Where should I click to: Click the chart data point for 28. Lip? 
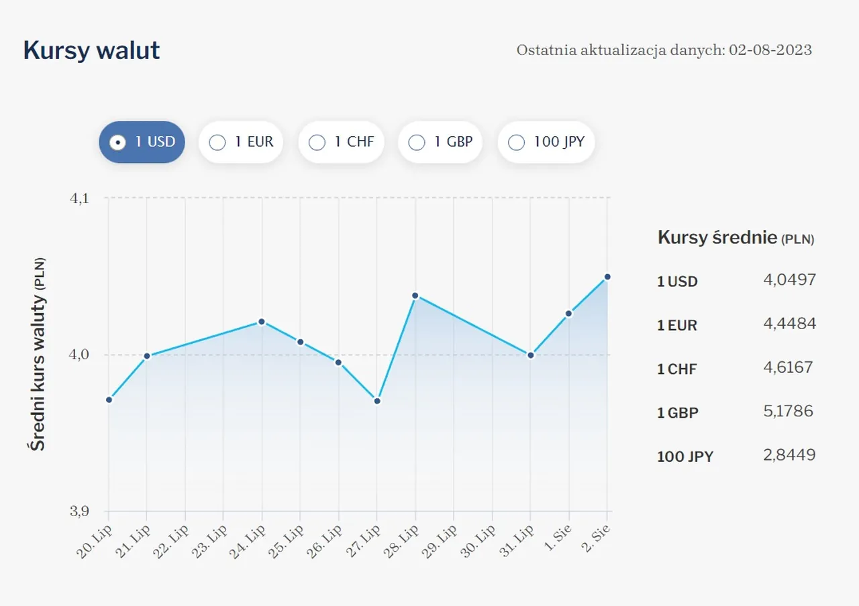pyautogui.click(x=415, y=296)
